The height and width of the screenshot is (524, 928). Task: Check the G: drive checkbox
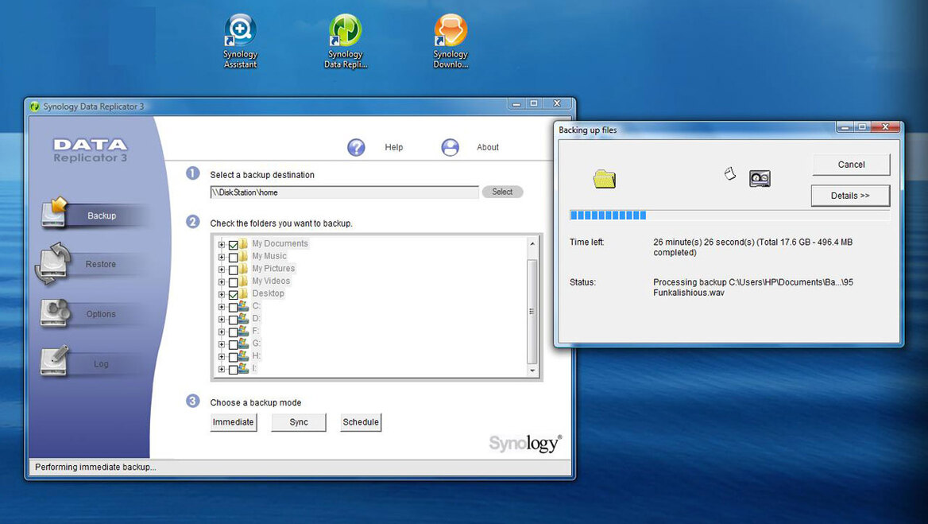point(233,344)
